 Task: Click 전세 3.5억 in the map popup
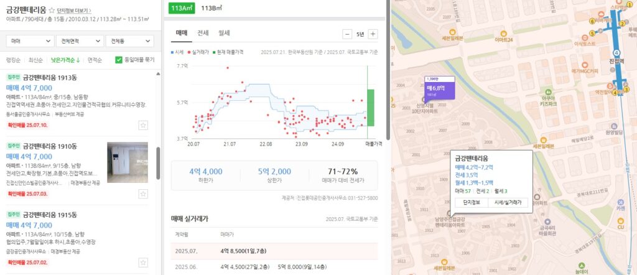[x=465, y=175]
